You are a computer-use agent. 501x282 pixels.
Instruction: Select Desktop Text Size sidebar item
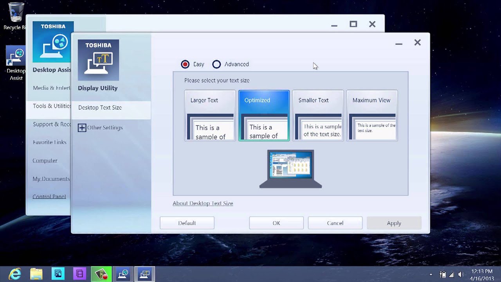[x=111, y=108]
